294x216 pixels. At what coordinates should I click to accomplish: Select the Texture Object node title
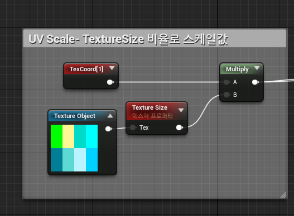pos(75,116)
